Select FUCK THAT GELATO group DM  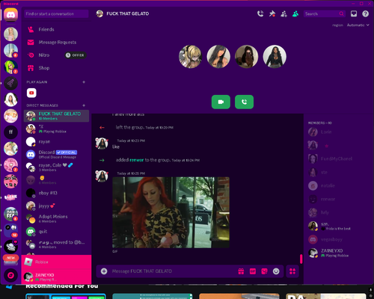coord(56,116)
